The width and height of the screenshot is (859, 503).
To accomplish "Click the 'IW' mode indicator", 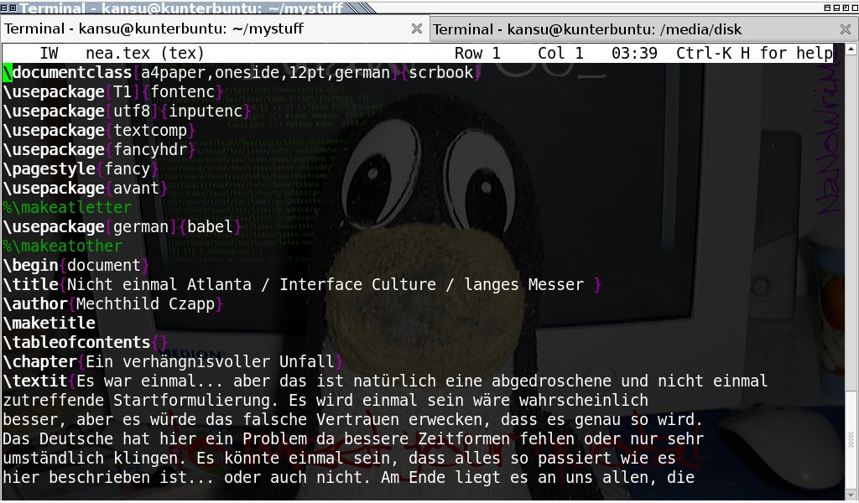I will [49, 53].
